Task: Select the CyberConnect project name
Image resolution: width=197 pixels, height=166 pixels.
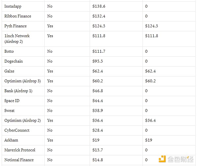Action: [x=17, y=130]
